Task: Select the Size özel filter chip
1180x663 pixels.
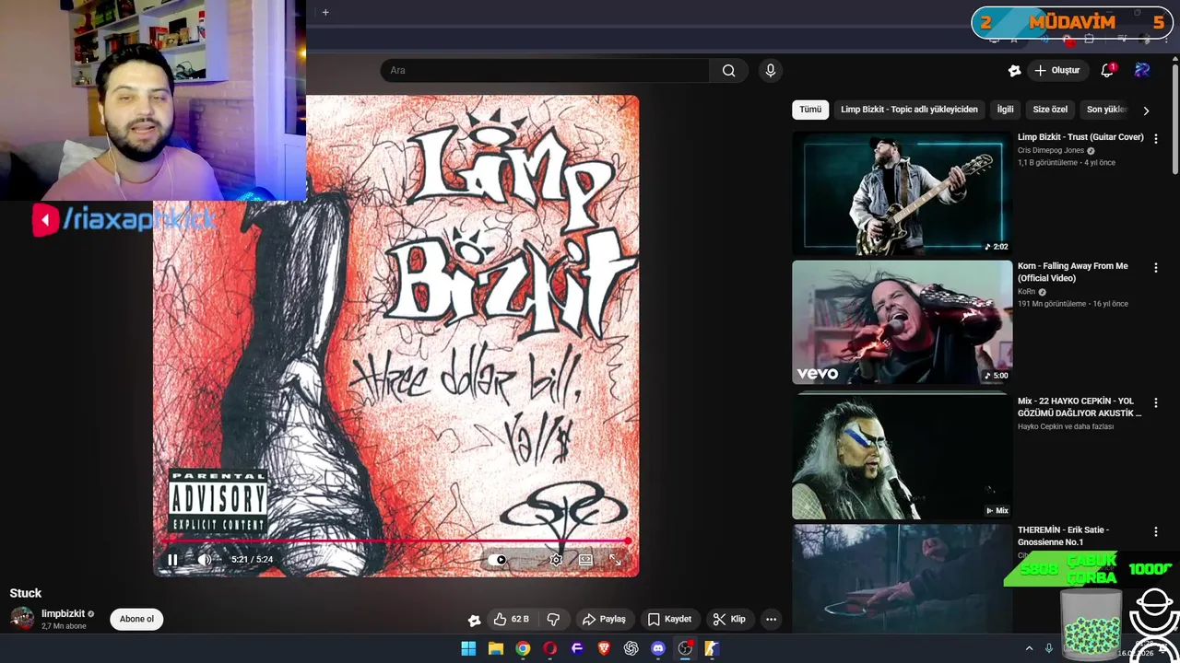Action: 1050,110
